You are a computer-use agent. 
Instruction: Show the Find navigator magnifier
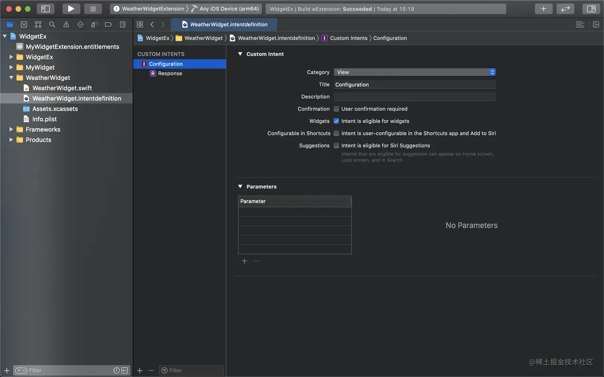[x=52, y=24]
